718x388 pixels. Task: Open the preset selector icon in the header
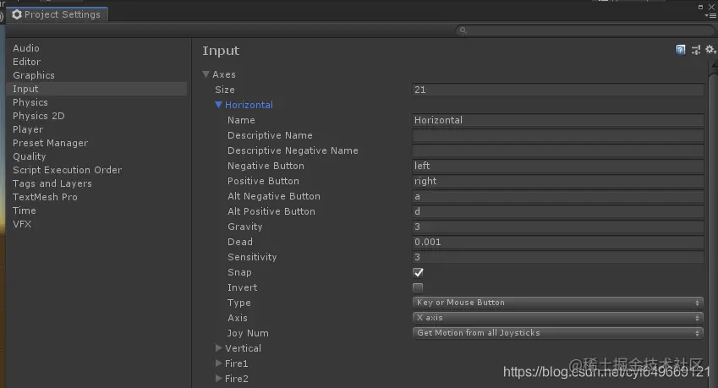coord(696,50)
